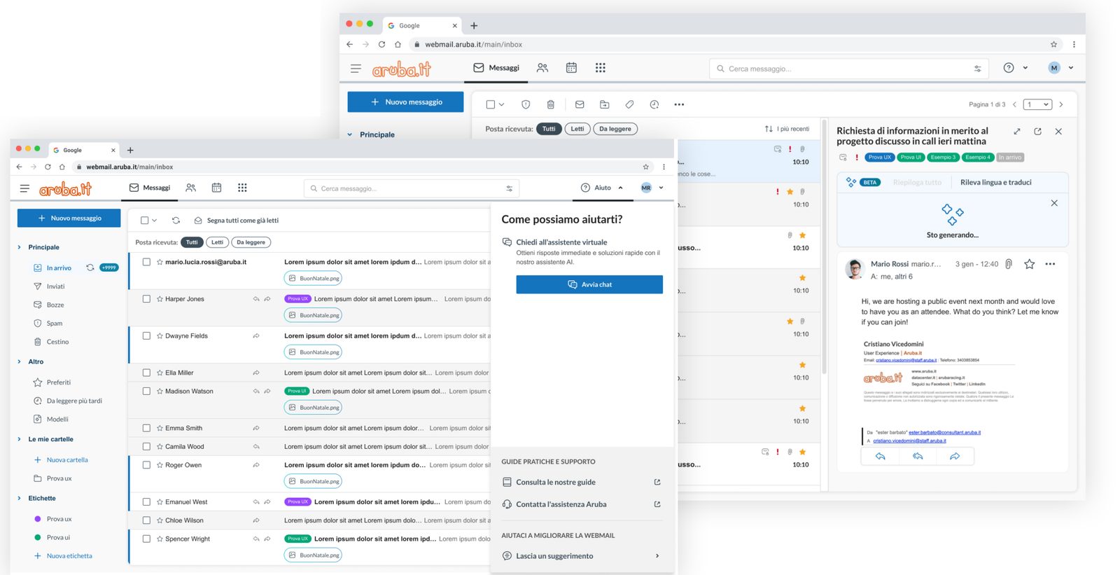Tick the Emma Smith message checkbox

click(146, 428)
